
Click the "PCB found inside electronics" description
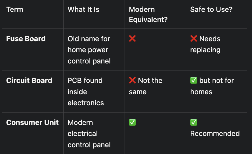pos(85,92)
